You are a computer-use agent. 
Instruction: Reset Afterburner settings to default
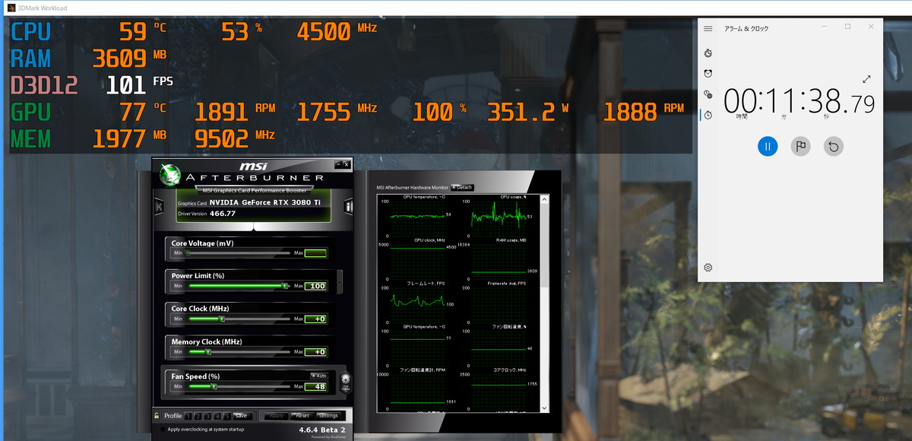302,416
